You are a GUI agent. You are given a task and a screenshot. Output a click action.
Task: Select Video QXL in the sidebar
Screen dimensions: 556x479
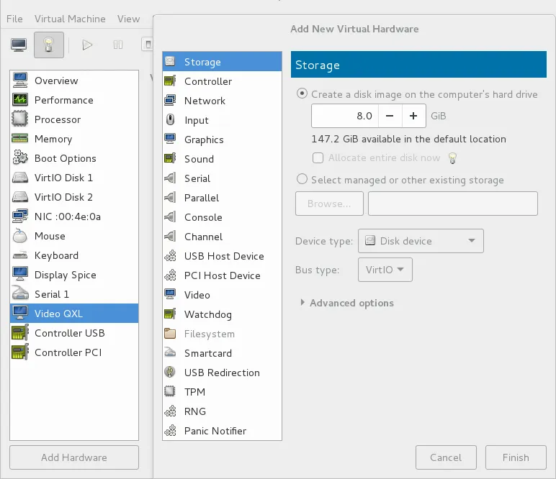pyautogui.click(x=74, y=314)
